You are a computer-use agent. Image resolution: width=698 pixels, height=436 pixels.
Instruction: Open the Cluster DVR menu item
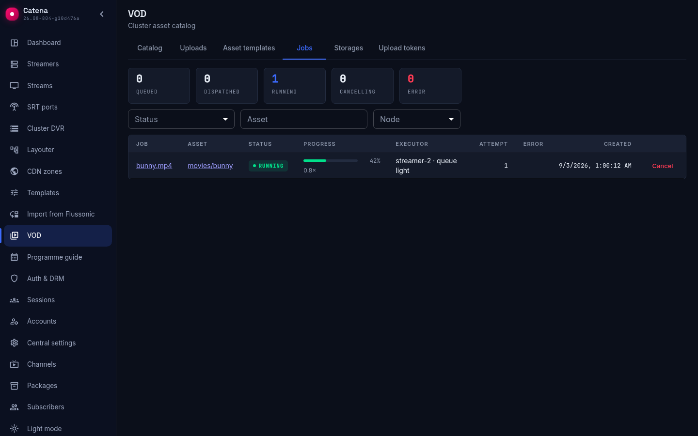pos(58,128)
